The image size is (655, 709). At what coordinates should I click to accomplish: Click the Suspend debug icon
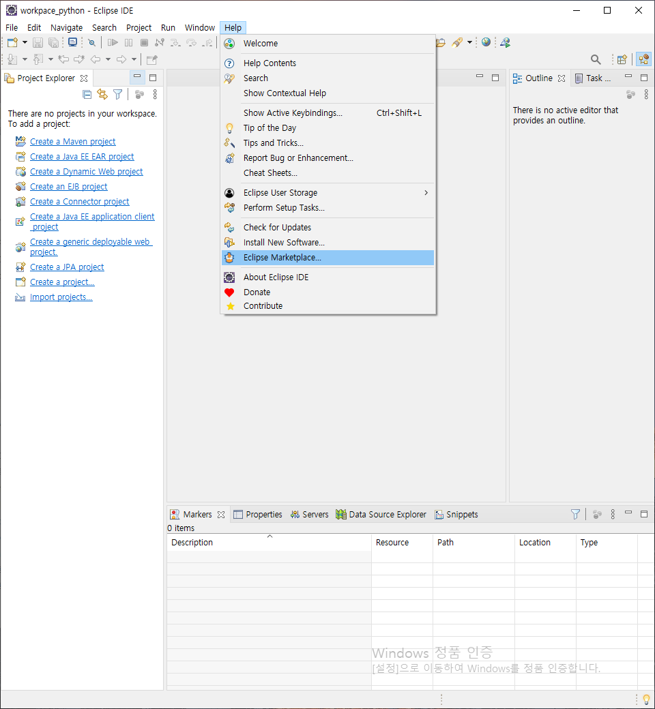tap(128, 42)
